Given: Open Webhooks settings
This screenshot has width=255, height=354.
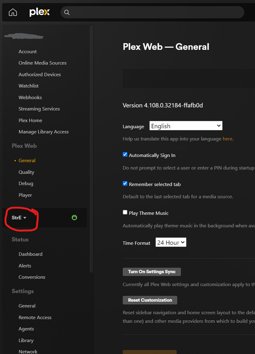Looking at the screenshot, I should (30, 98).
